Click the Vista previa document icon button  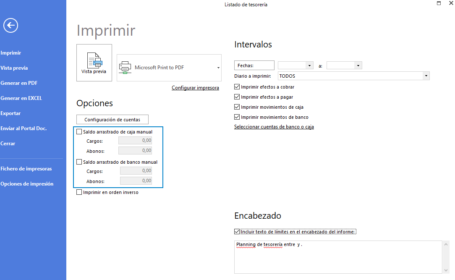point(94,63)
